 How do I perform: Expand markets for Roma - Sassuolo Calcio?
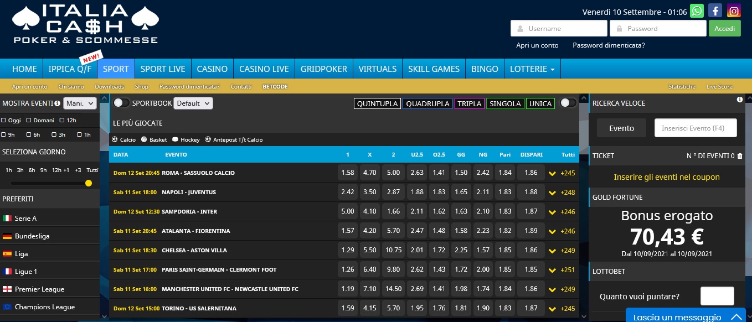point(552,173)
